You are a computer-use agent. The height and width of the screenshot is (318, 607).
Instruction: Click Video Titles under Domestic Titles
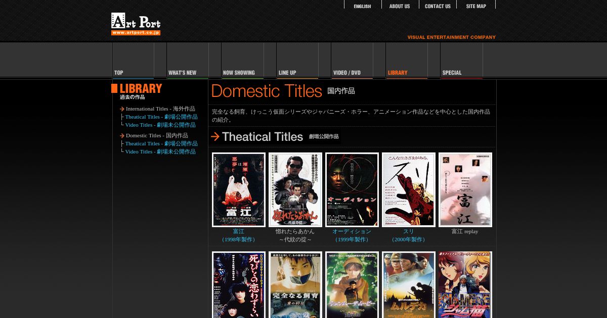pyautogui.click(x=160, y=151)
